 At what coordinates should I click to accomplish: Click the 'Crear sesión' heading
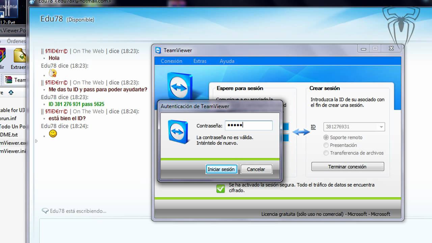pyautogui.click(x=325, y=88)
